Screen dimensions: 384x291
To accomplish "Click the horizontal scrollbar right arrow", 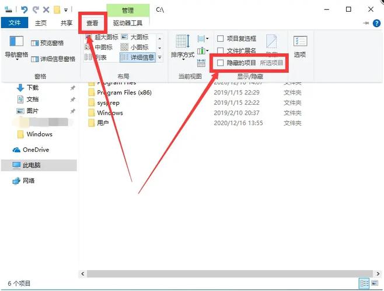I will click(x=378, y=274).
